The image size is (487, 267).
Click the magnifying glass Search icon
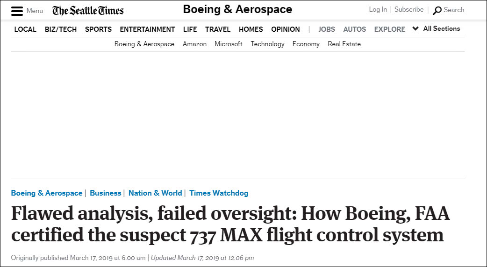437,11
